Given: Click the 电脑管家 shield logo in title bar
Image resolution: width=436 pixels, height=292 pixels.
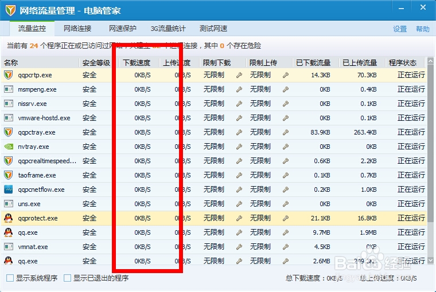Looking at the screenshot, I should (x=10, y=10).
